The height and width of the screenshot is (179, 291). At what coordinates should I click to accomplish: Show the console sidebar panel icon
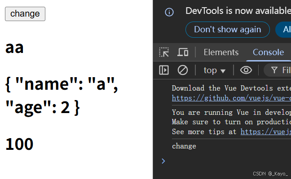[164, 70]
